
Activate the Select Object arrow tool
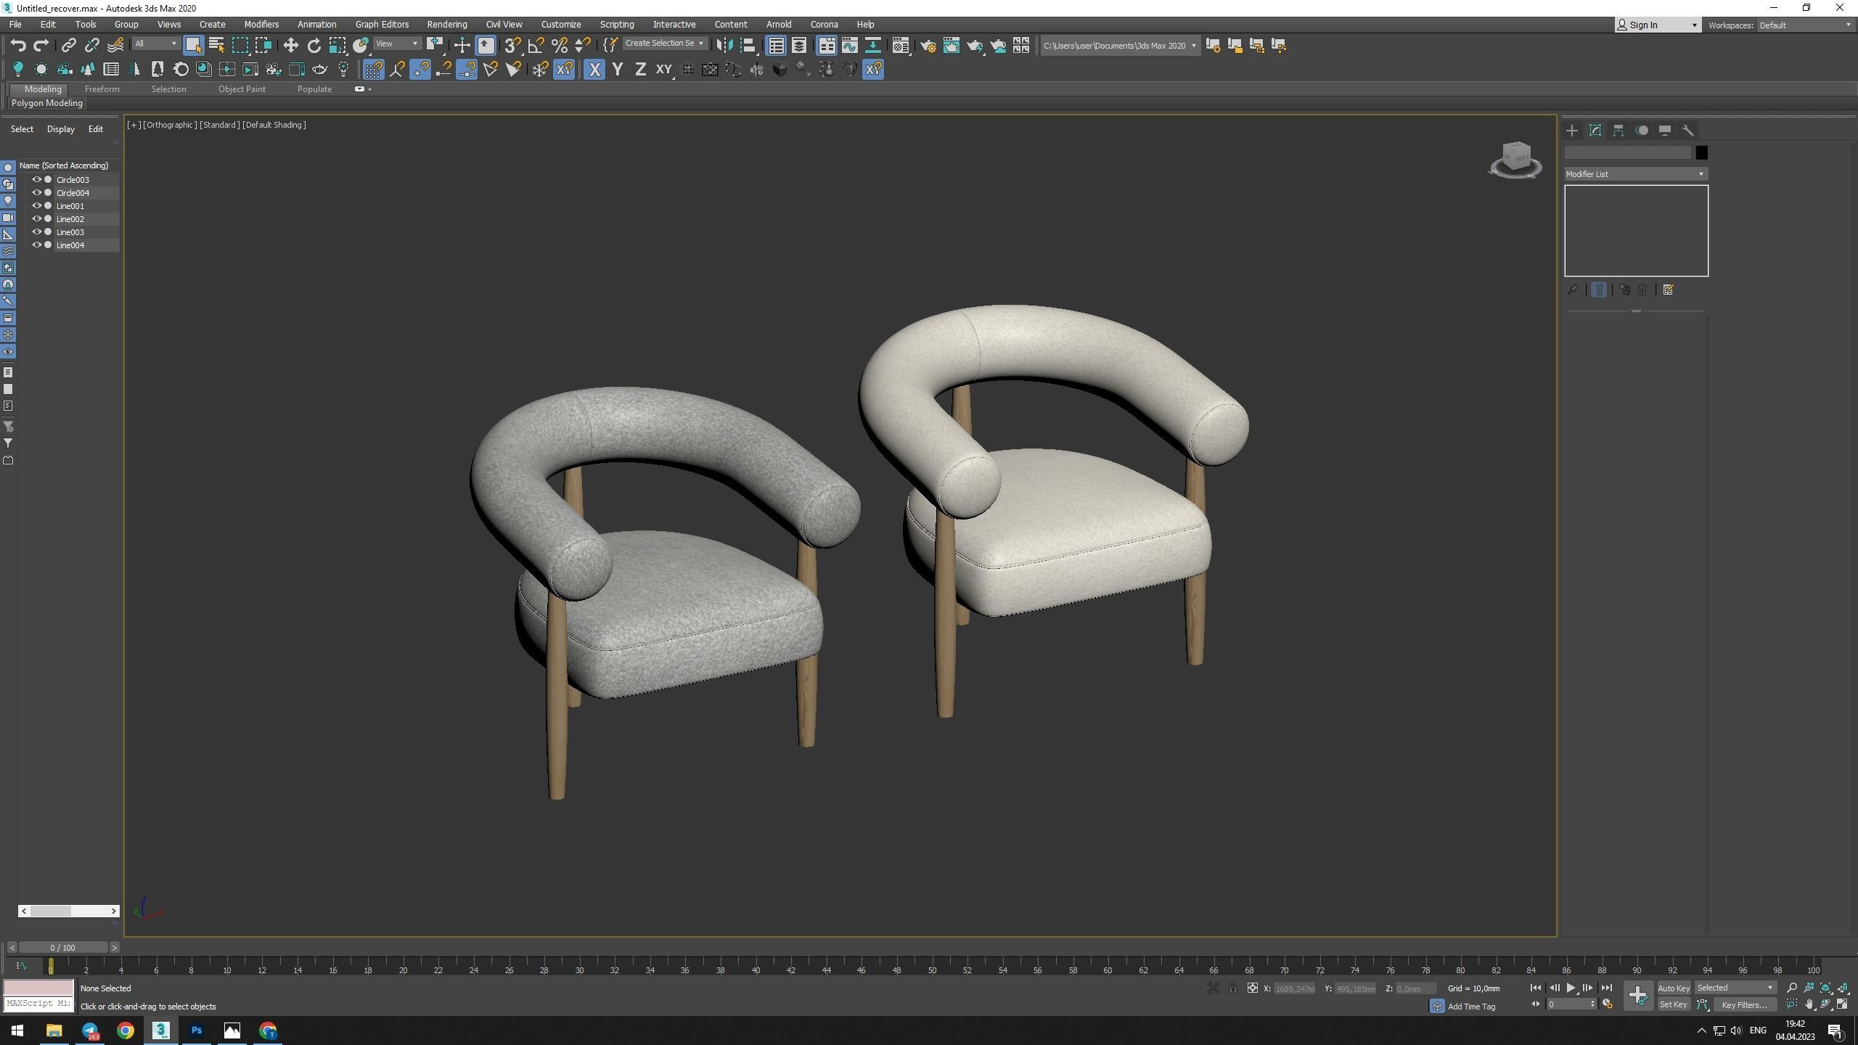click(x=192, y=44)
